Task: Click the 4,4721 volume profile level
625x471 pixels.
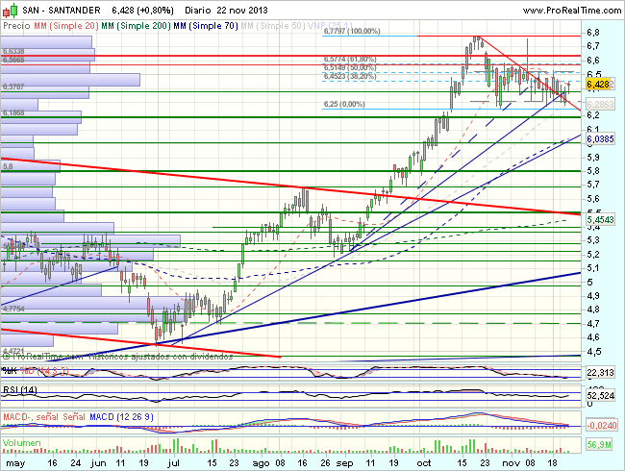Action: (x=13, y=352)
